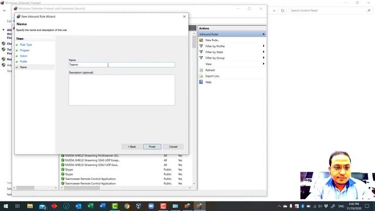This screenshot has width=375, height=211.
Task: Open Zoom from the taskbar
Action: click(x=151, y=206)
